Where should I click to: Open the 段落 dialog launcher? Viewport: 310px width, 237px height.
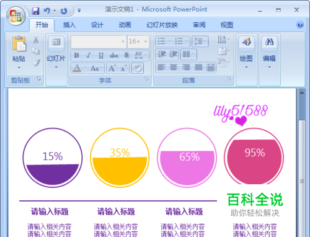[x=229, y=79]
